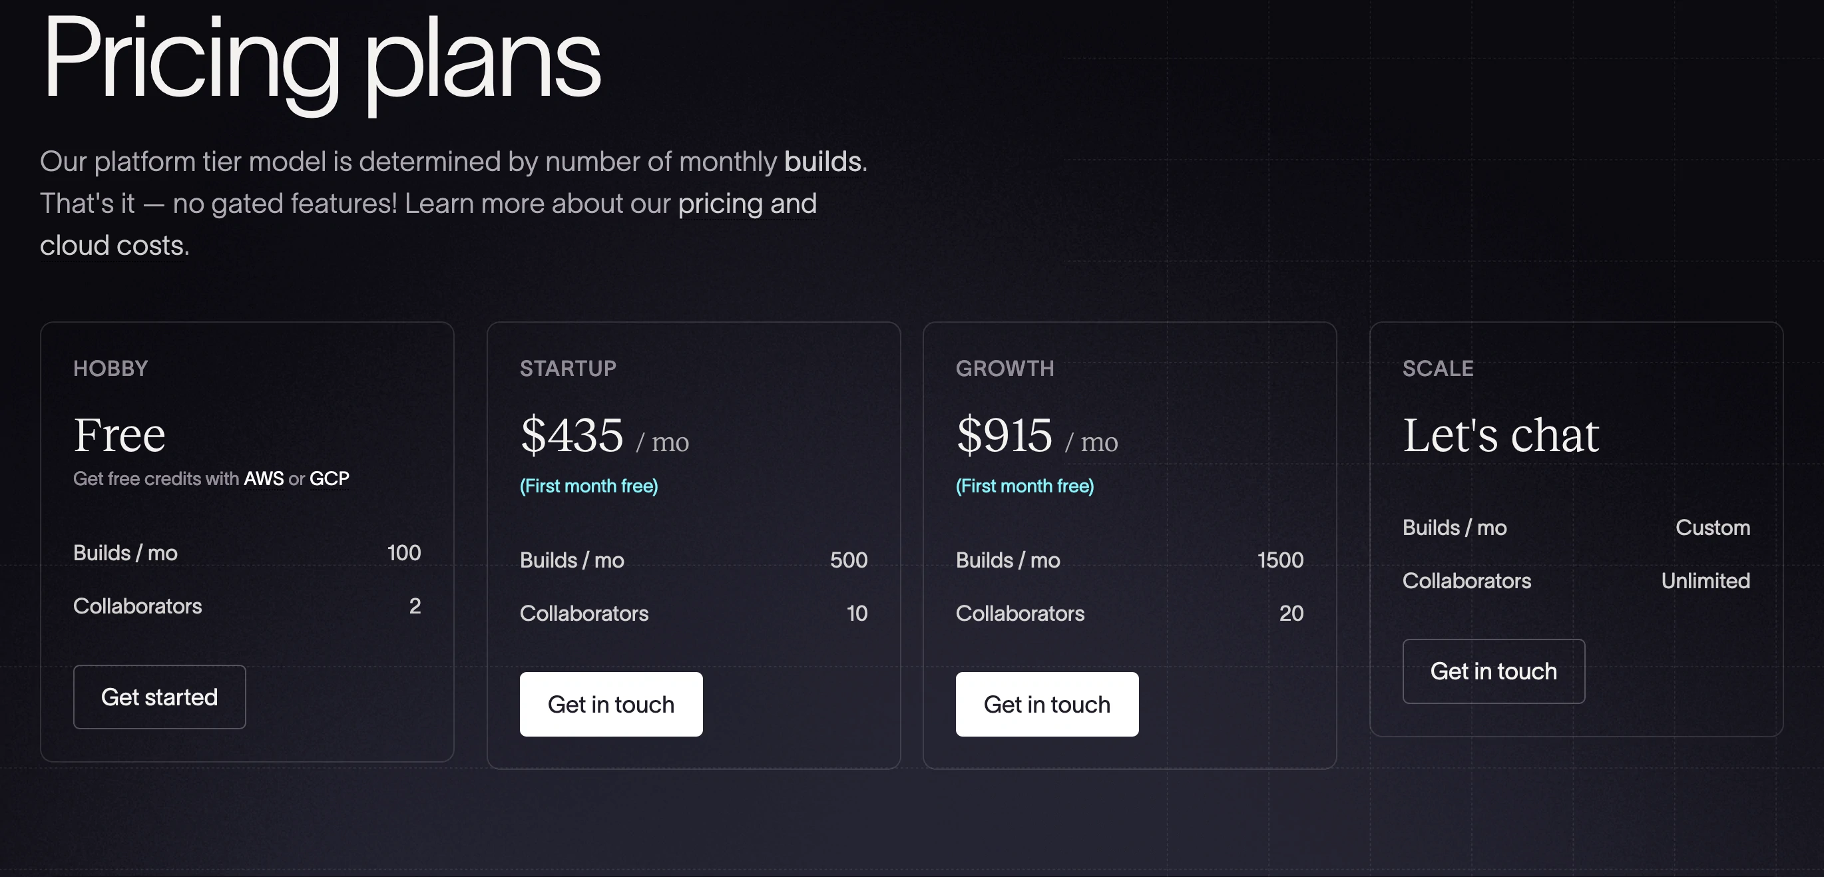Click the STARTUP plan title

567,368
